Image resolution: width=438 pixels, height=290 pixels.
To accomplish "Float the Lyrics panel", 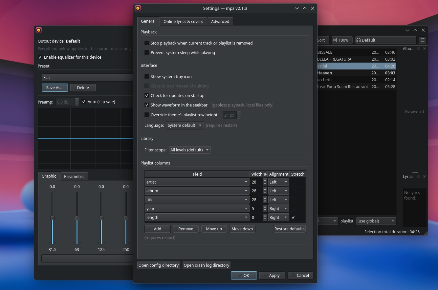I will click(x=418, y=176).
